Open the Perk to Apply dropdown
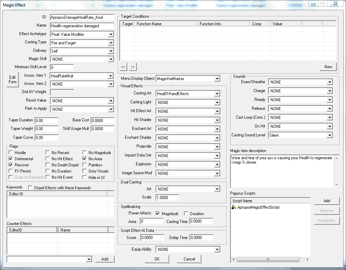This screenshot has height=270, width=346. pos(111,109)
